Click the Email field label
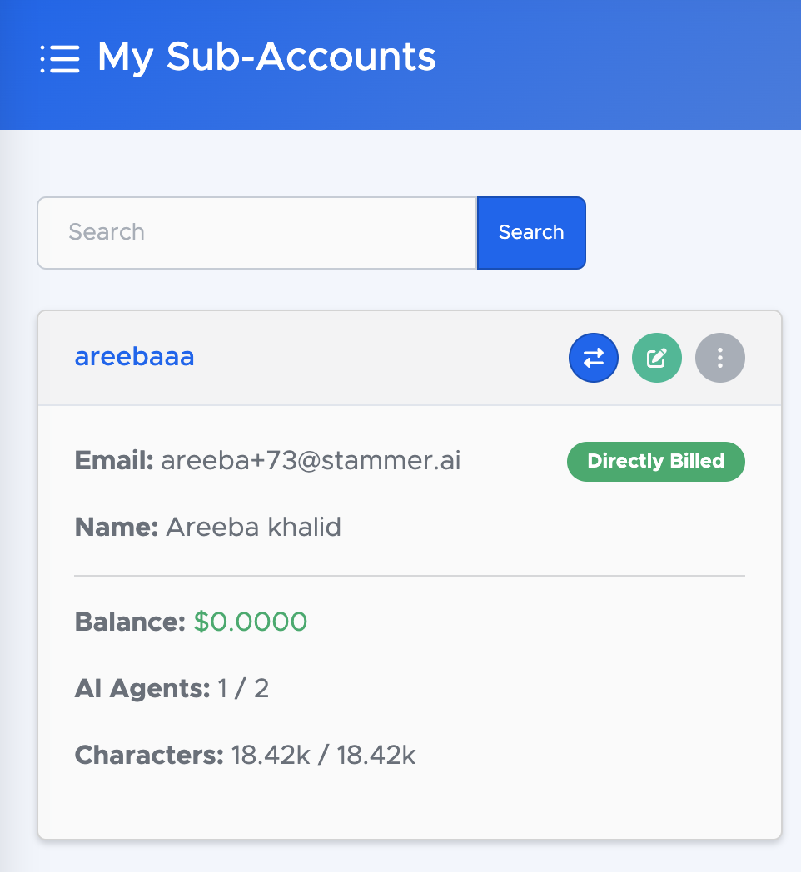The height and width of the screenshot is (872, 801). (x=114, y=460)
